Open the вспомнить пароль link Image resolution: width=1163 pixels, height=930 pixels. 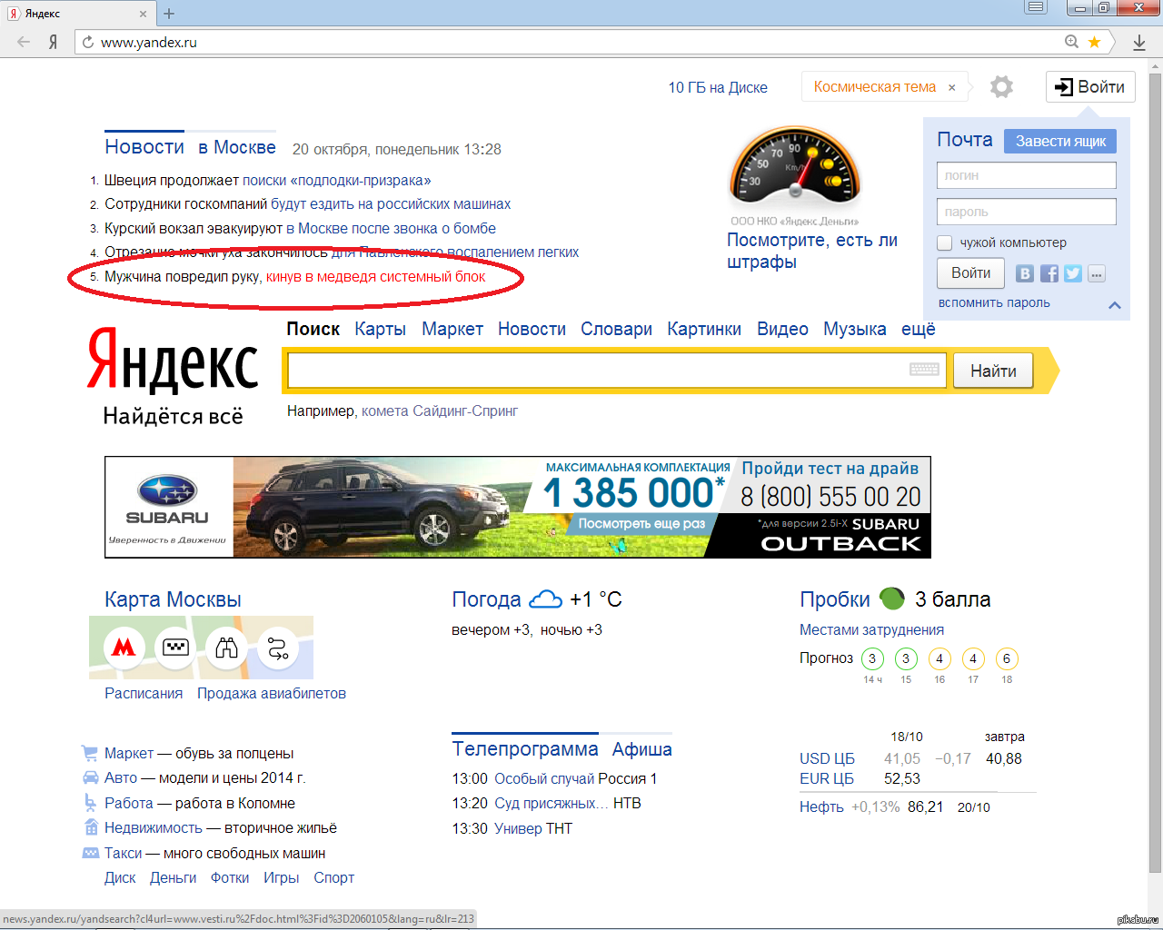tap(994, 302)
